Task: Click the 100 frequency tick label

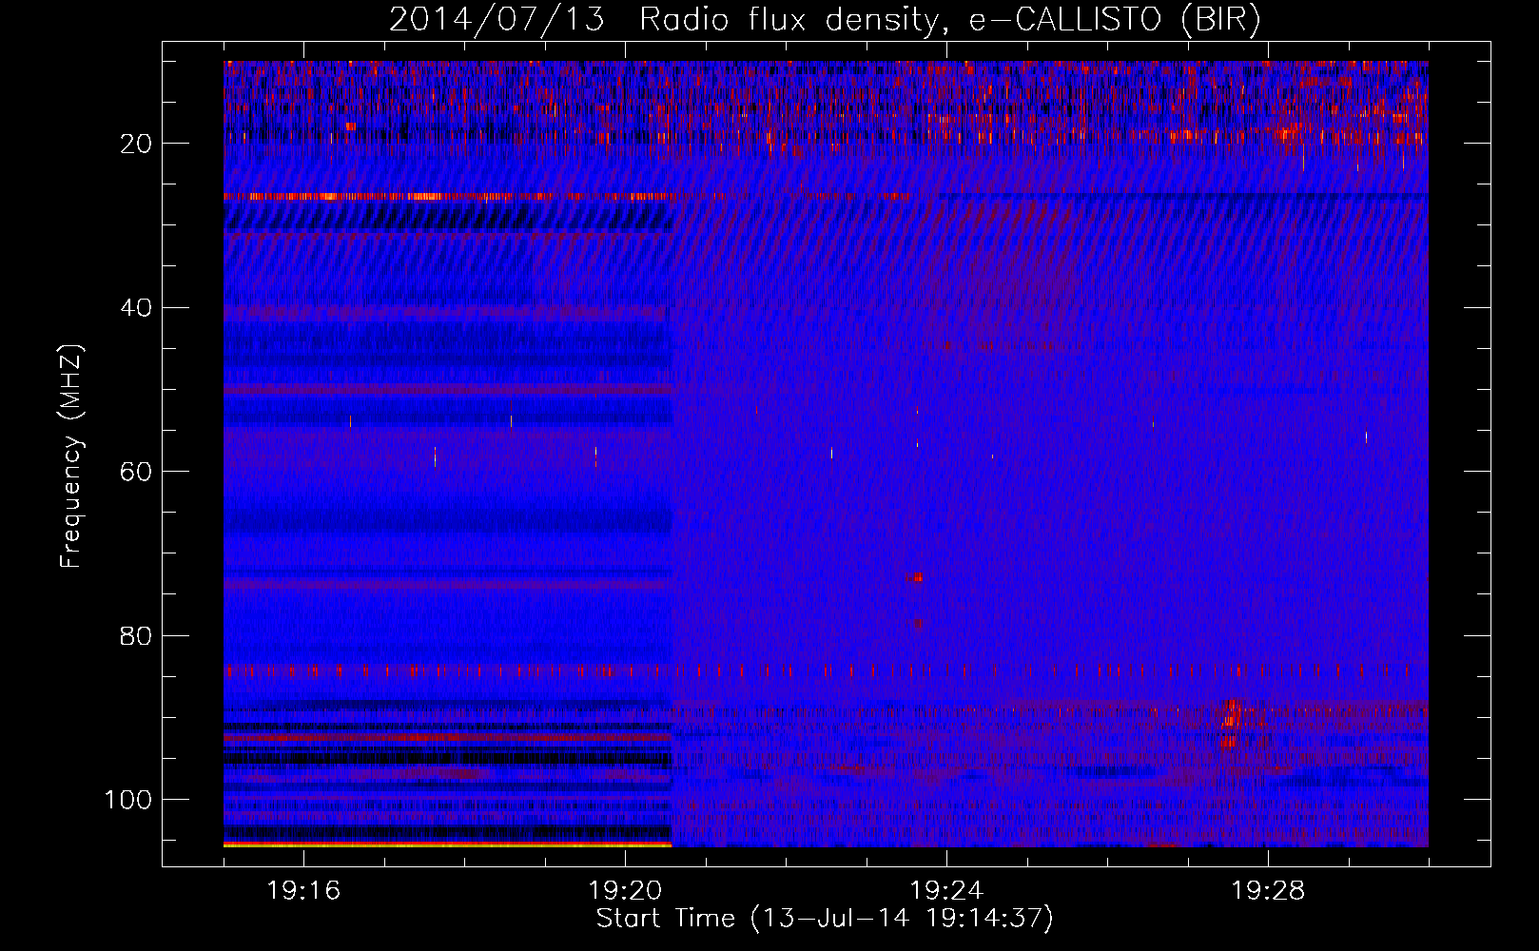Action: tap(128, 800)
